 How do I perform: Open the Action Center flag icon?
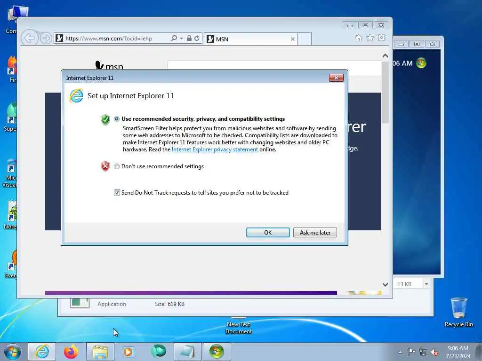(411, 352)
